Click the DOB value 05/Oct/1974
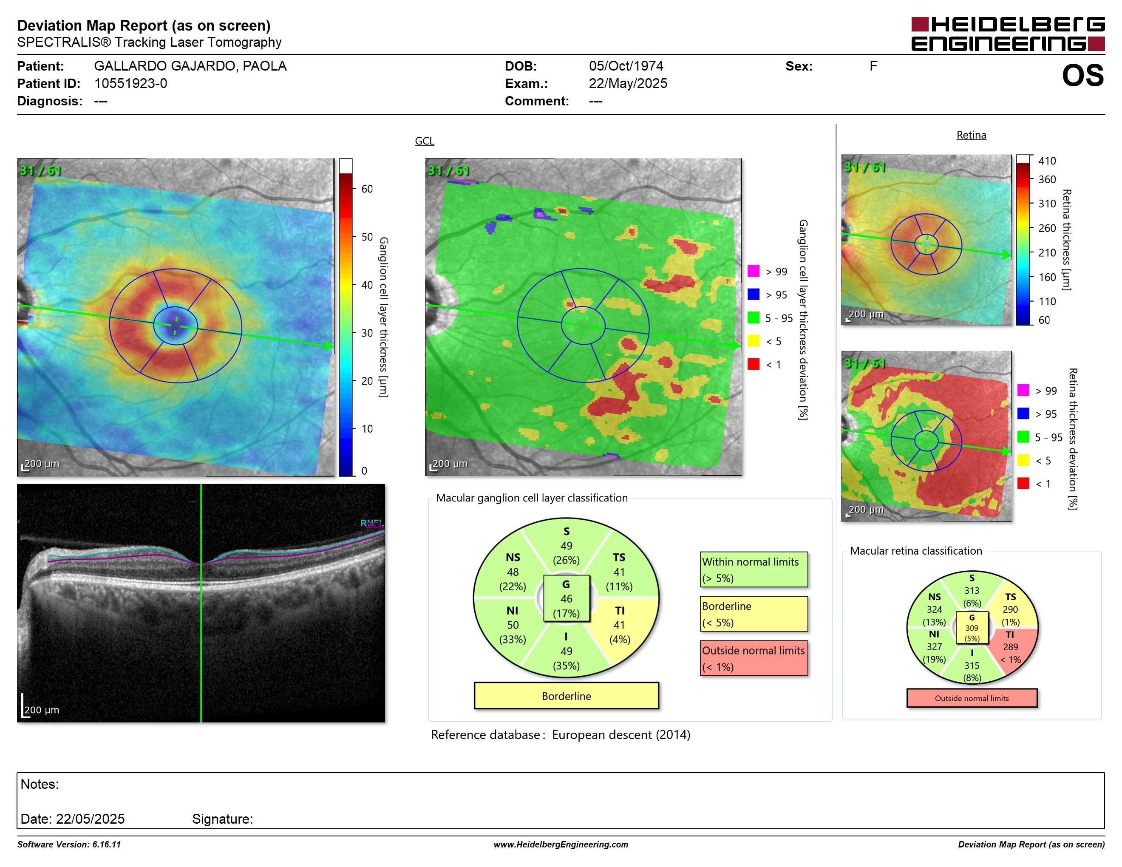The image size is (1122, 867). point(626,66)
